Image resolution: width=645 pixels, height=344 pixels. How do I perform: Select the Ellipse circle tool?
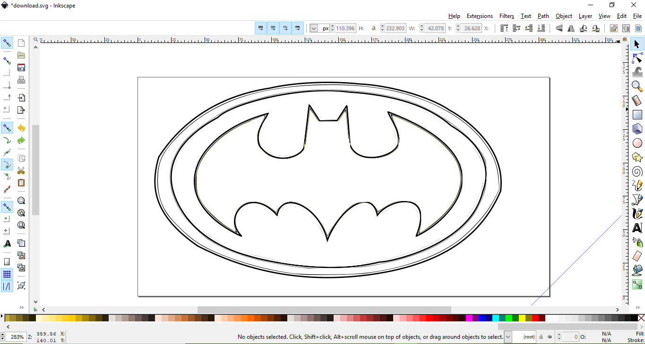coord(637,143)
